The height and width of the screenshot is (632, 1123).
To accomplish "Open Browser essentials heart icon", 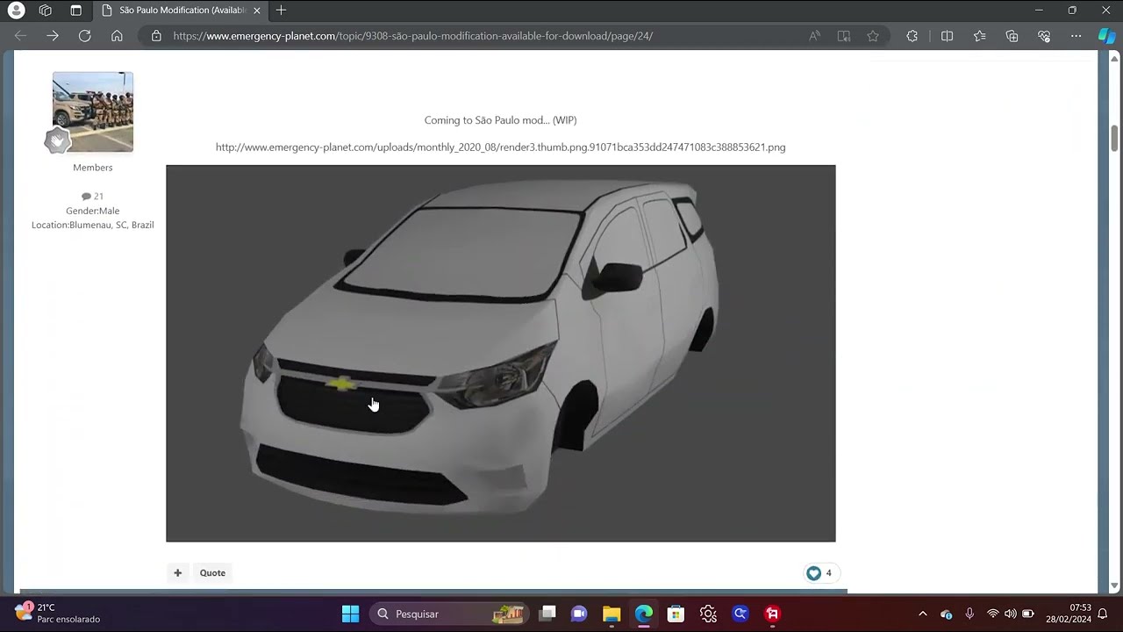I will 1044,36.
